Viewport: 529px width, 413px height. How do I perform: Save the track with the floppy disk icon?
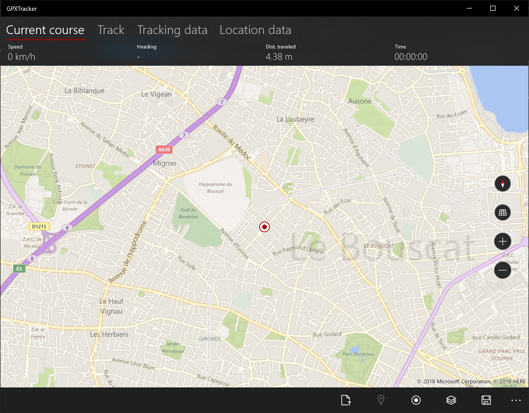tap(486, 400)
